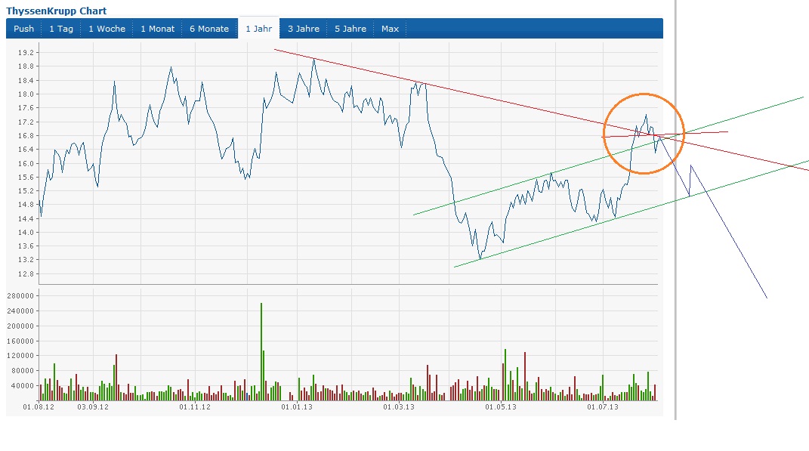The image size is (809, 451).
Task: Open the 5 Jahre timeframe
Action: pyautogui.click(x=350, y=29)
